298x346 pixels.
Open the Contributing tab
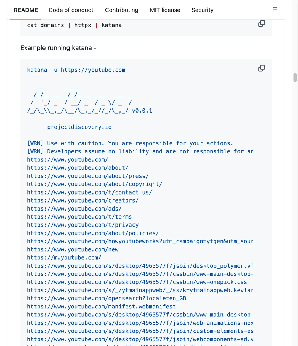(121, 10)
